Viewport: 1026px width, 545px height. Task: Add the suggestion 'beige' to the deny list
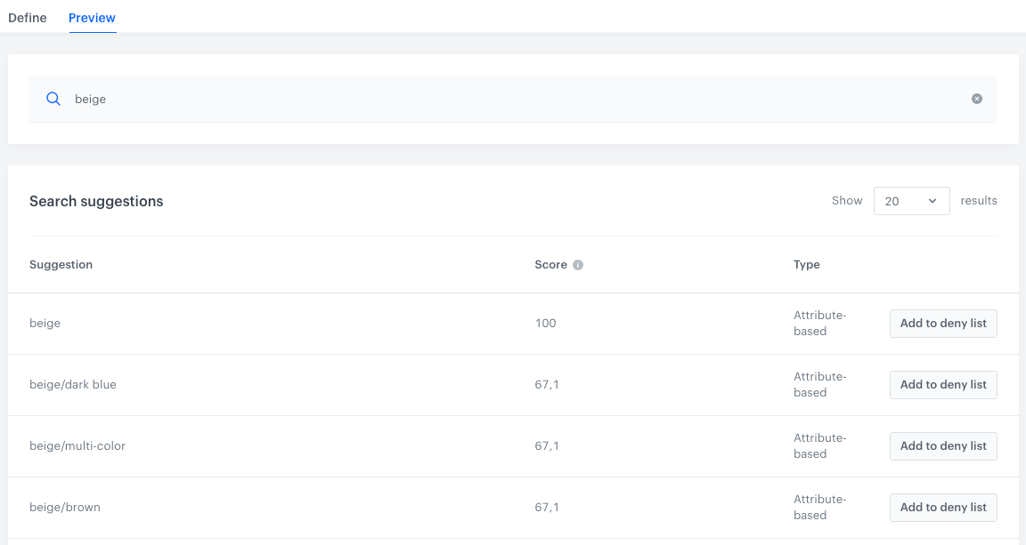pos(943,323)
